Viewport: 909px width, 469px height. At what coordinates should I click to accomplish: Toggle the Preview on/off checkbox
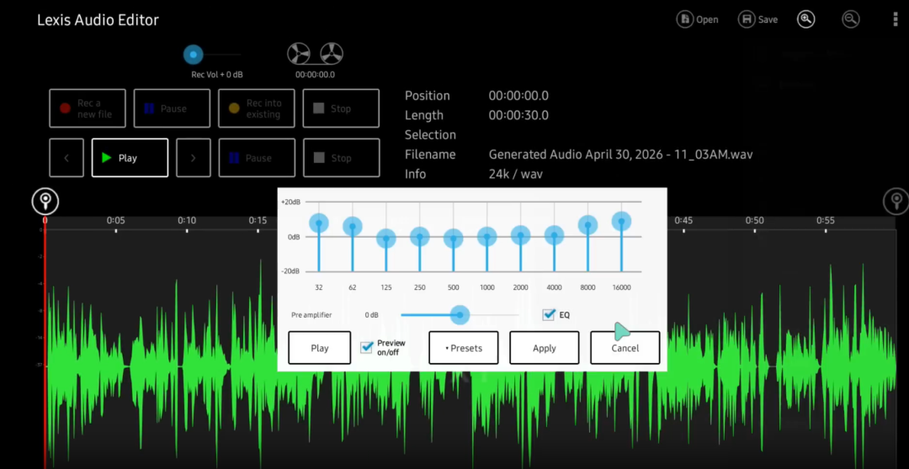366,347
